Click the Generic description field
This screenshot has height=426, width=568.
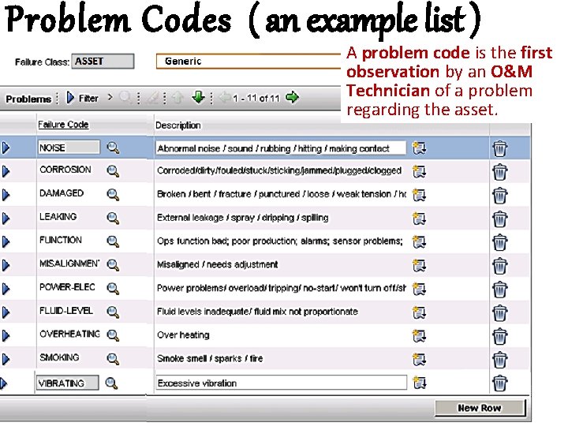[x=248, y=62]
